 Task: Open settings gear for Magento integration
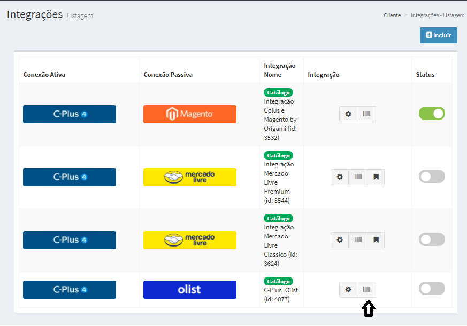[x=348, y=114]
